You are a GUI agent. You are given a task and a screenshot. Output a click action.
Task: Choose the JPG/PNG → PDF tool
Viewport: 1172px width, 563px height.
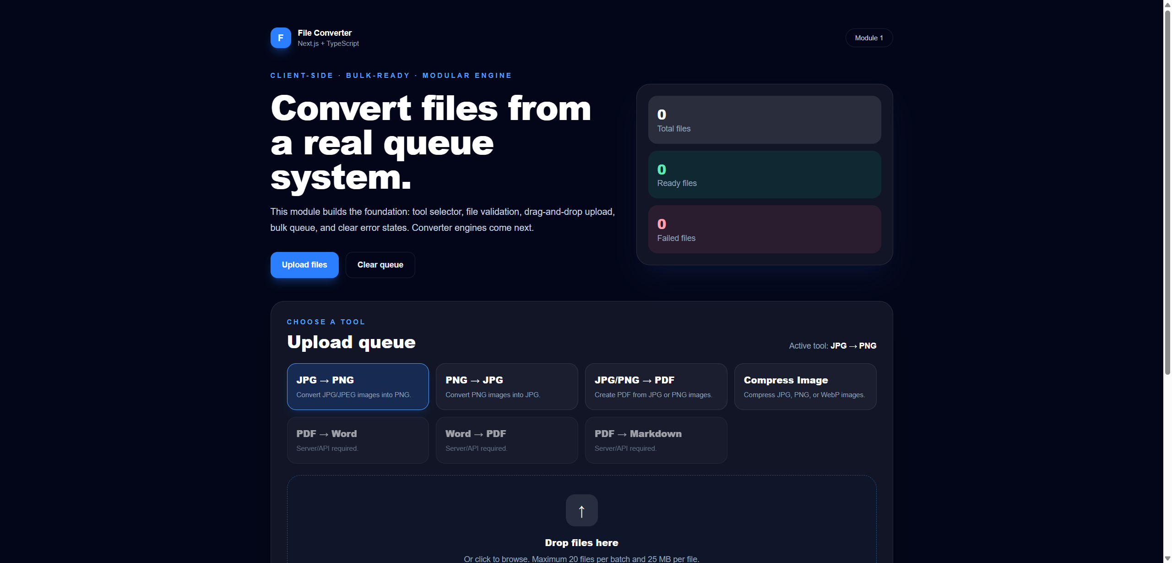pos(656,387)
